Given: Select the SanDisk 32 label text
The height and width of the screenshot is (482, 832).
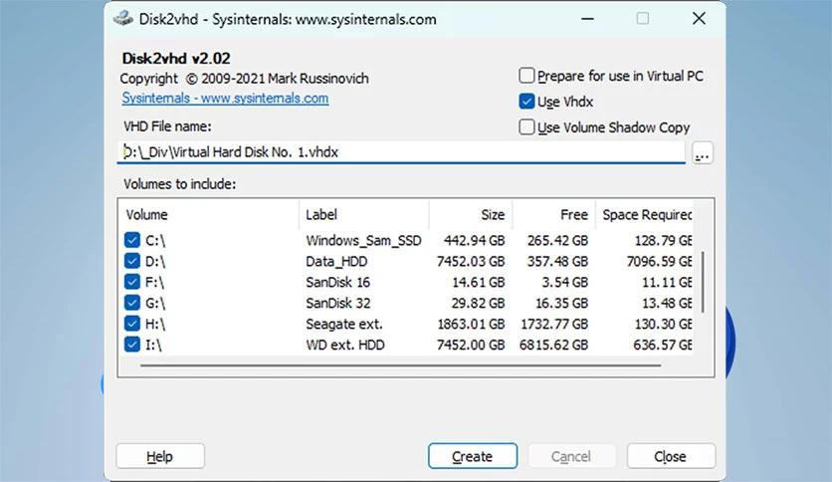Looking at the screenshot, I should coord(338,303).
